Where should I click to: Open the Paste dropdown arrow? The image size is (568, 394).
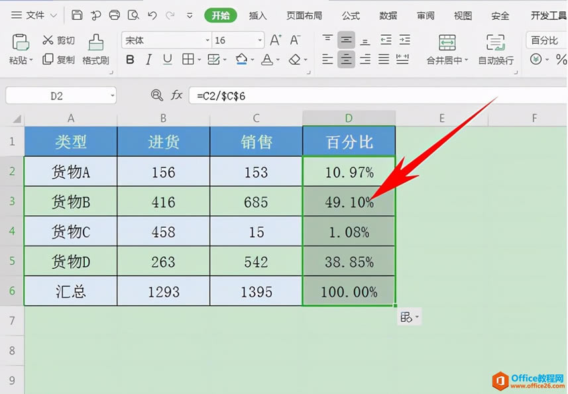point(31,60)
